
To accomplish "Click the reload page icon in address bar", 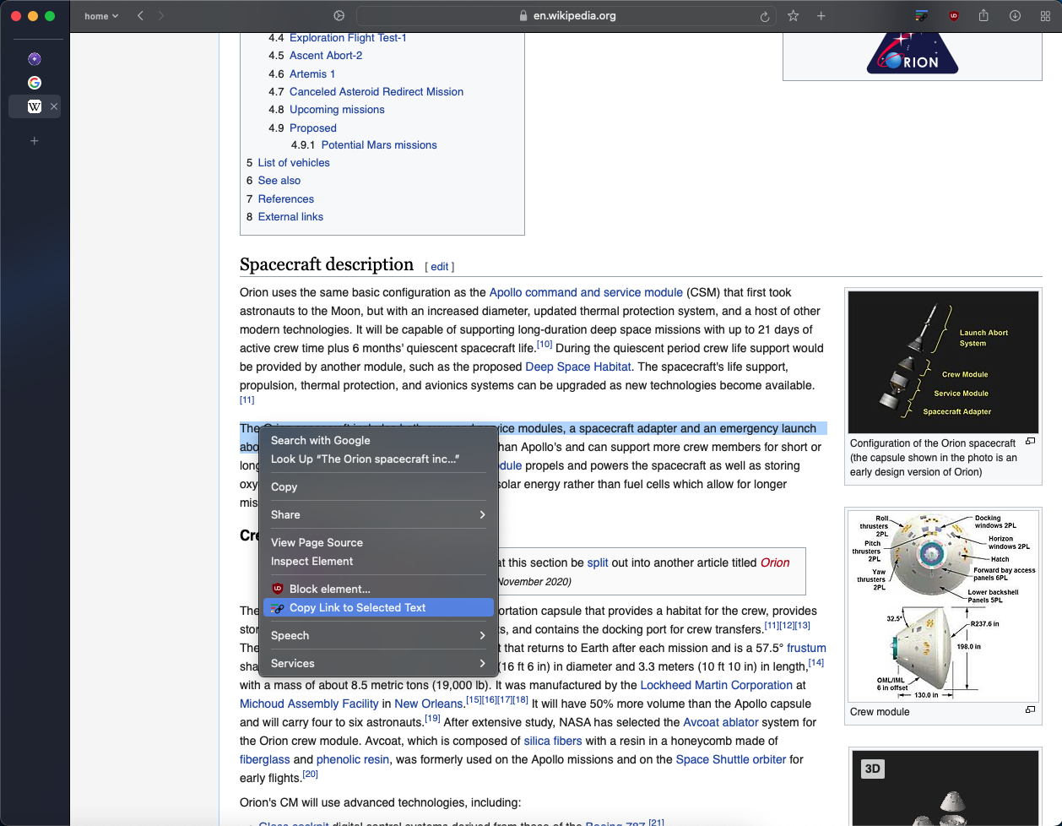I will click(764, 16).
